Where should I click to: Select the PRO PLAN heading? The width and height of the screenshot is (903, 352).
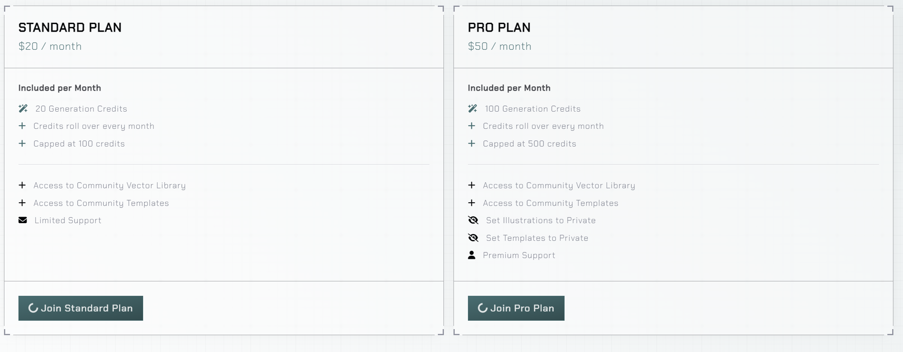499,27
